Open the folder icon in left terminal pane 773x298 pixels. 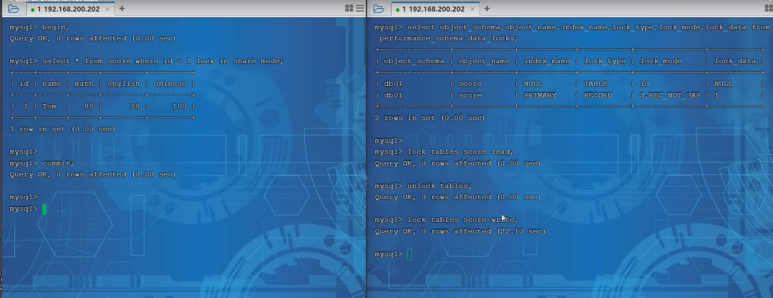14,9
